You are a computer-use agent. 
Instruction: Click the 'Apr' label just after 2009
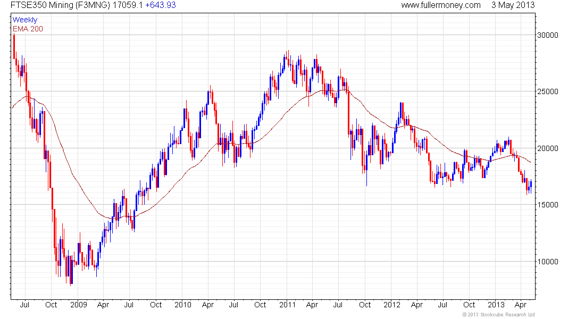[x=103, y=305]
